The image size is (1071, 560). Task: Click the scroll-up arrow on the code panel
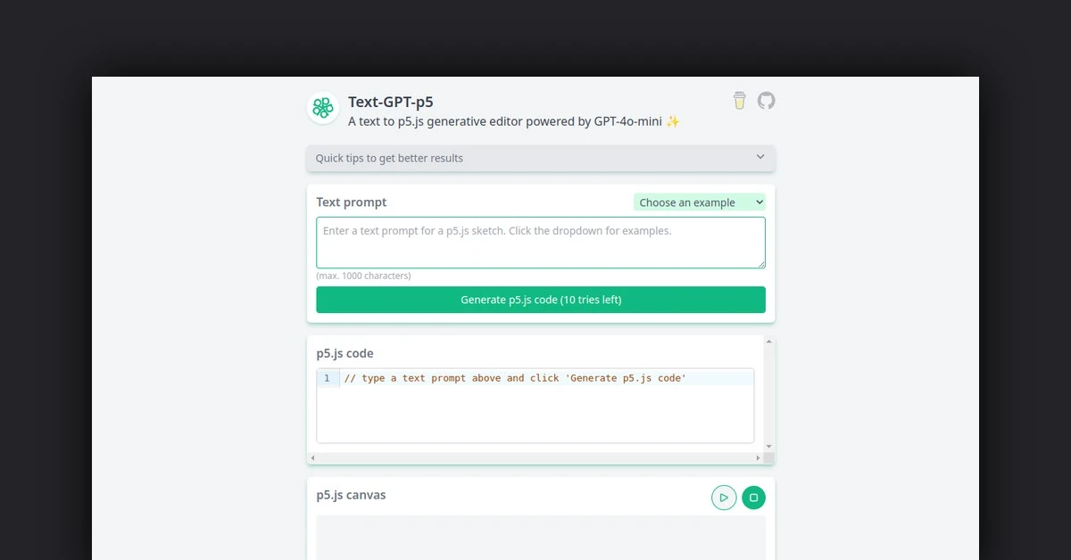click(x=768, y=340)
